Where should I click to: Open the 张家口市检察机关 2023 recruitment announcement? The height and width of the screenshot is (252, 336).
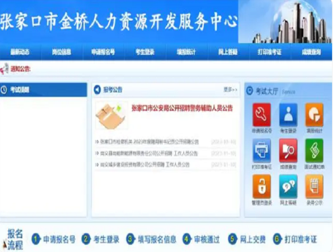click(150, 142)
